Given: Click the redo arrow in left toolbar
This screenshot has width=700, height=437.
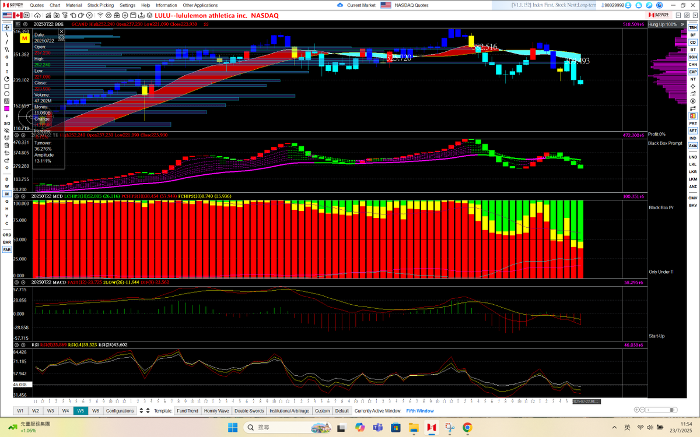Looking at the screenshot, I should [x=6, y=160].
